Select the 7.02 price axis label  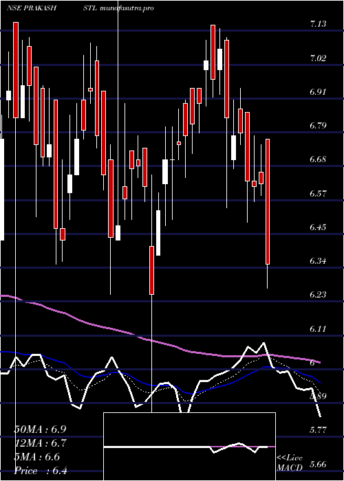(318, 58)
